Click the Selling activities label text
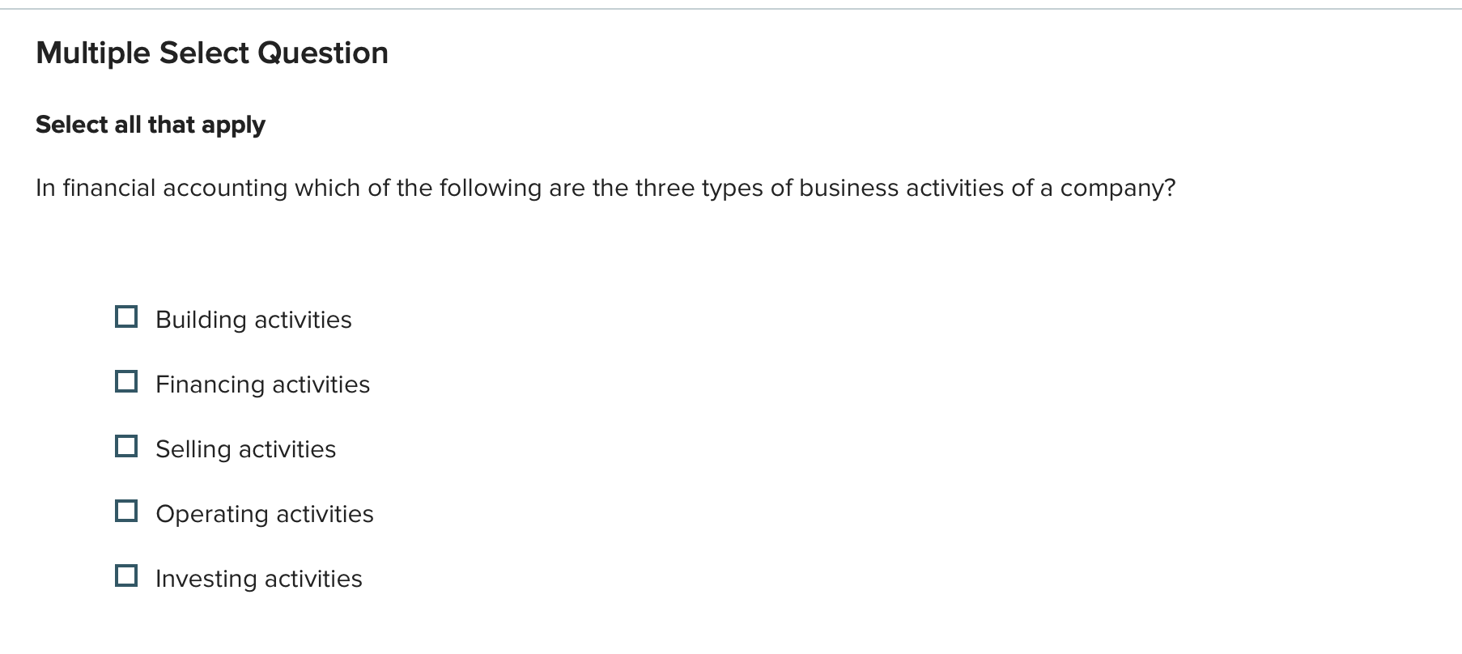Image resolution: width=1462 pixels, height=654 pixels. (x=246, y=449)
